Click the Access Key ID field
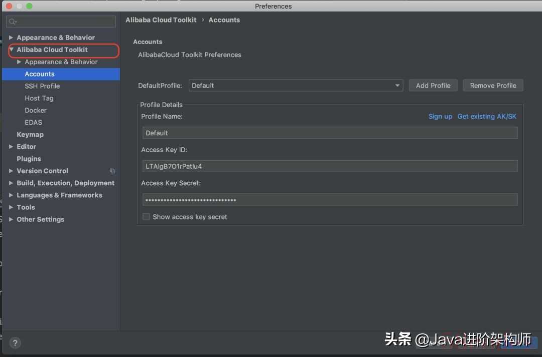 tap(330, 166)
